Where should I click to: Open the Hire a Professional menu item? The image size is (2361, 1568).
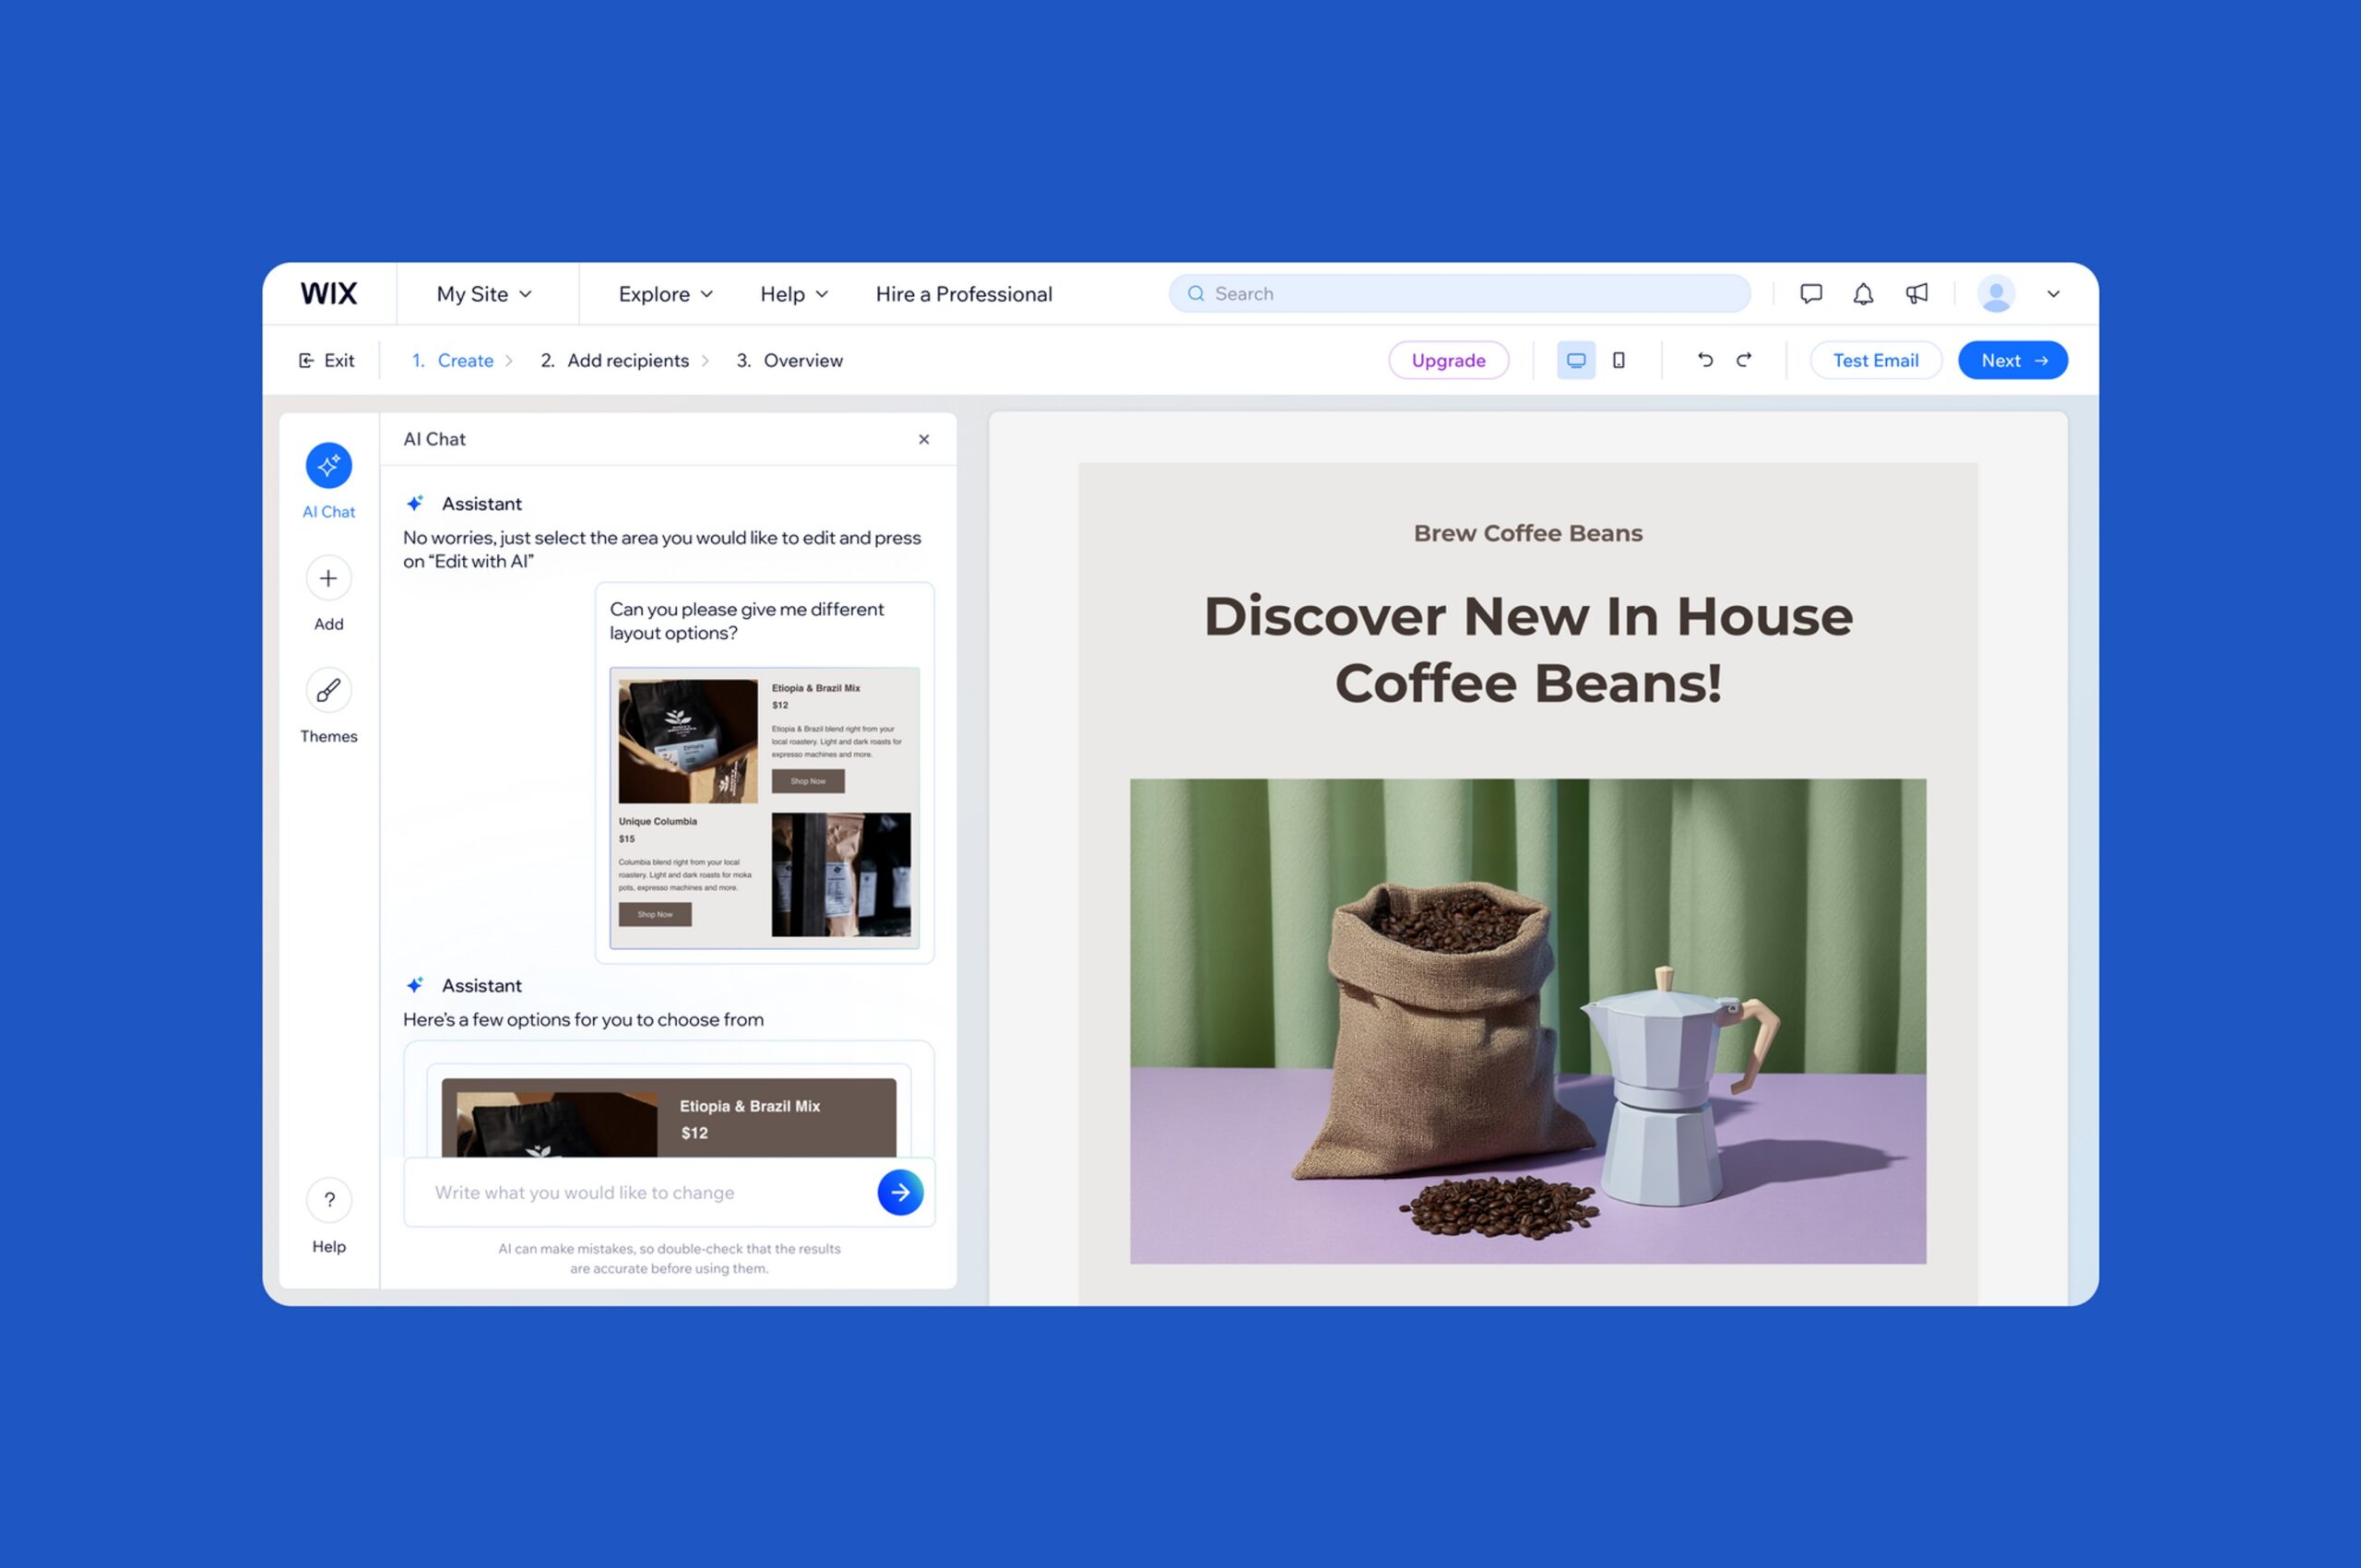(963, 294)
